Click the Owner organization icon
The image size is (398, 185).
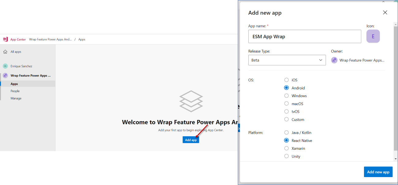coord(334,60)
